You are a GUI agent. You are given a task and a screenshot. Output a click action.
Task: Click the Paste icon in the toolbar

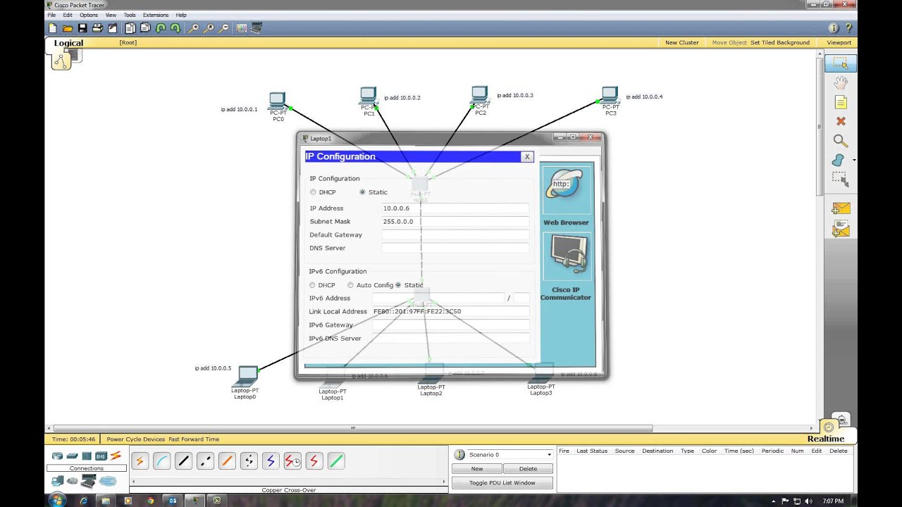pyautogui.click(x=145, y=28)
